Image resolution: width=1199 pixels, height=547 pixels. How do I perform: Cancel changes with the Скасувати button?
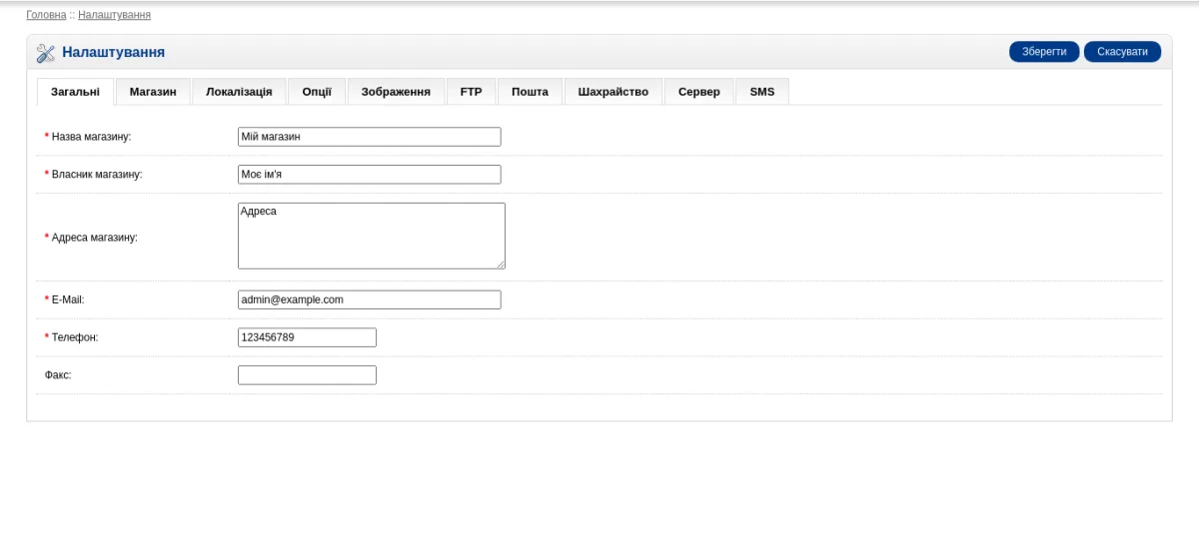[x=1122, y=52]
